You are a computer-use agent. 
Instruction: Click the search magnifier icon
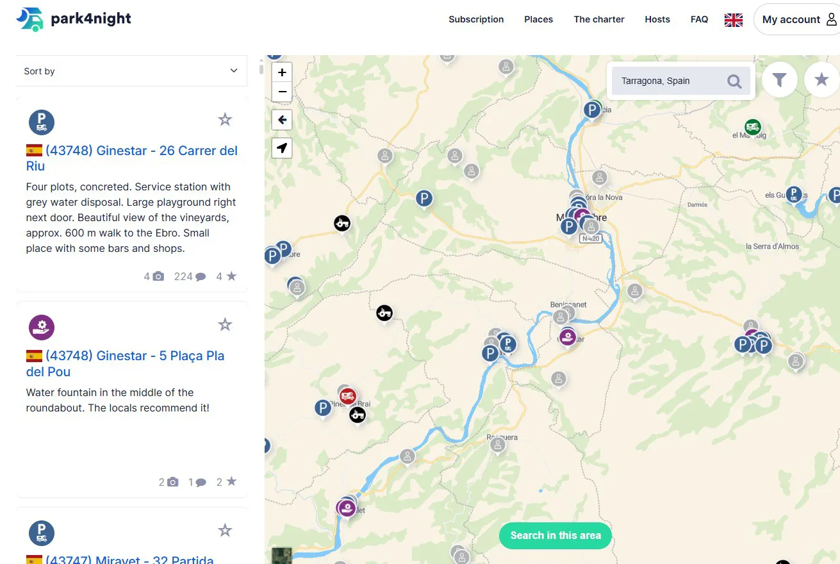tap(734, 81)
